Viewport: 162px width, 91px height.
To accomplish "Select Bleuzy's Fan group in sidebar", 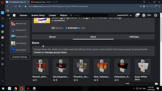I will [20, 24].
